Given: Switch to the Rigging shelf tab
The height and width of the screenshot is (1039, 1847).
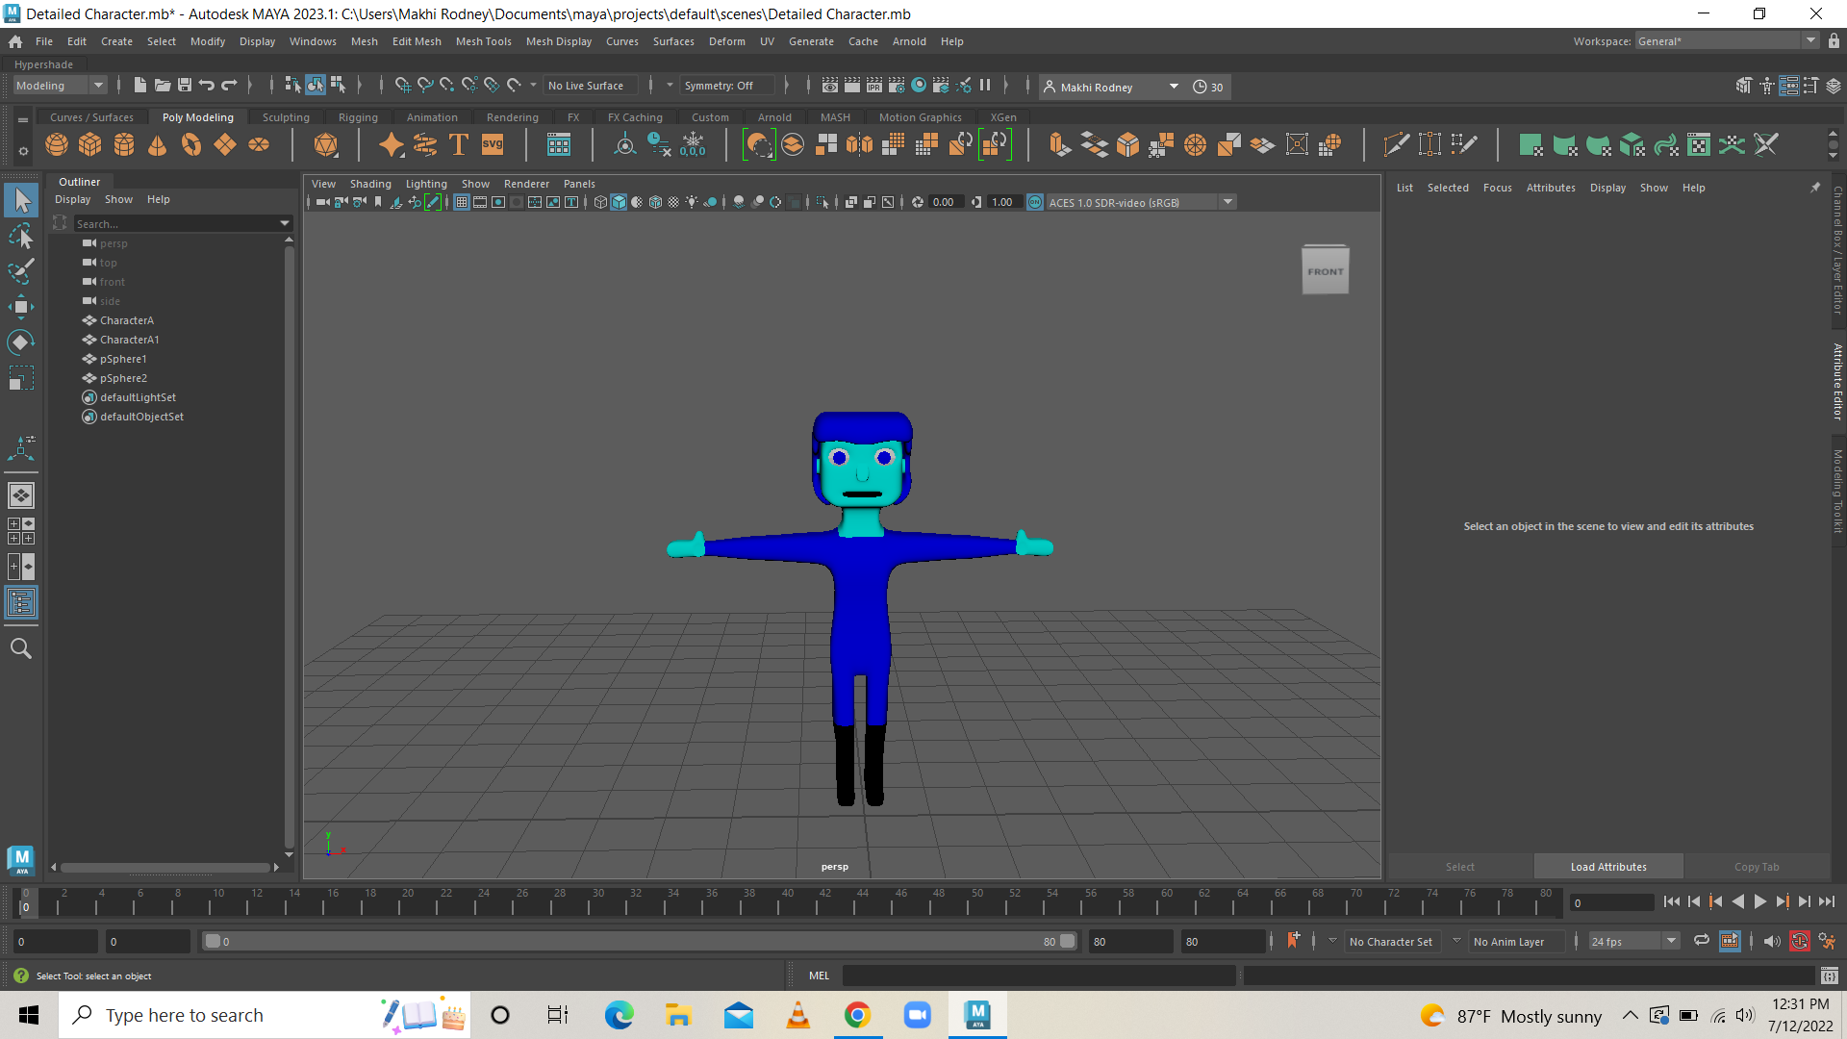Looking at the screenshot, I should [x=358, y=117].
